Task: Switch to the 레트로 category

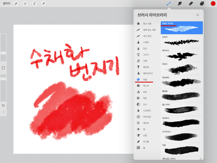Action: (146, 123)
